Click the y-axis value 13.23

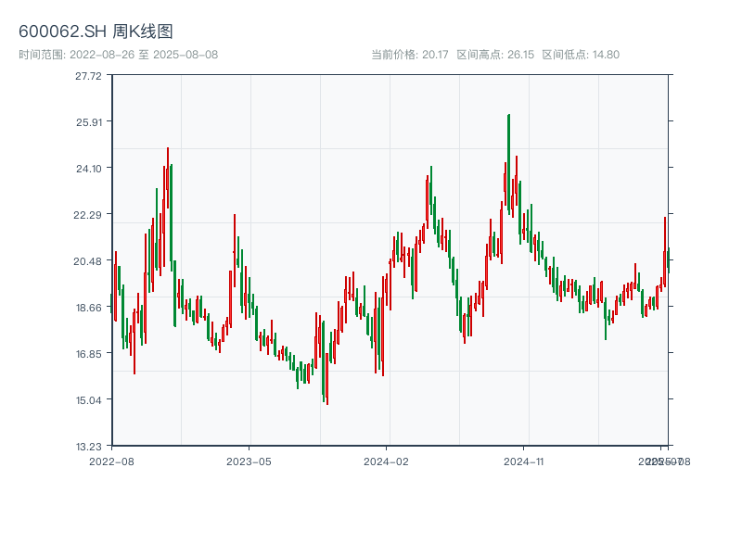coord(89,447)
